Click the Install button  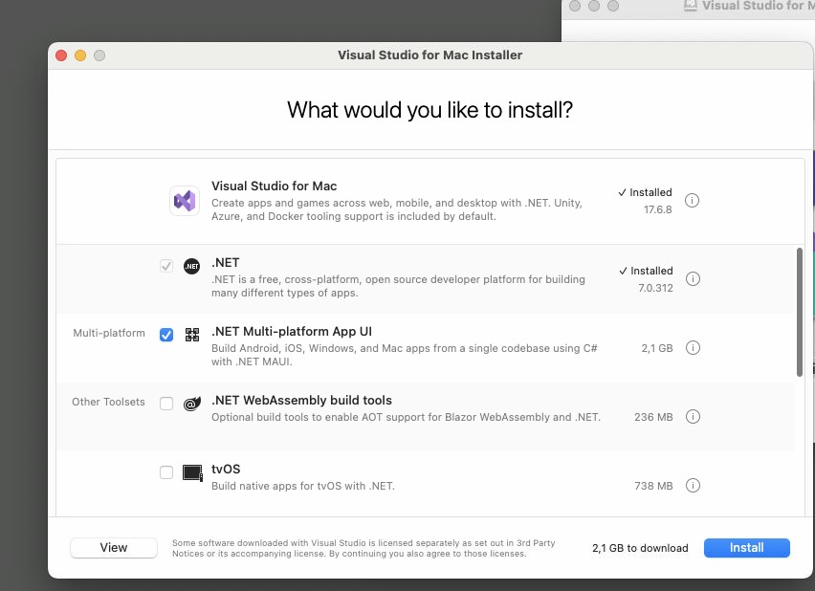747,548
